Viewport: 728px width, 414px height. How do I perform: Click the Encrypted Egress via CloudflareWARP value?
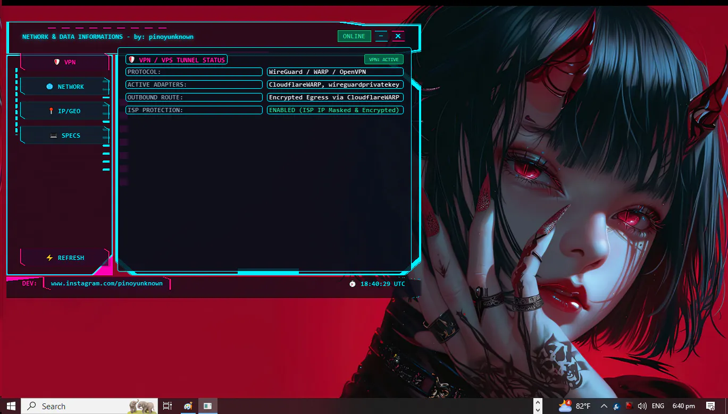click(x=335, y=97)
